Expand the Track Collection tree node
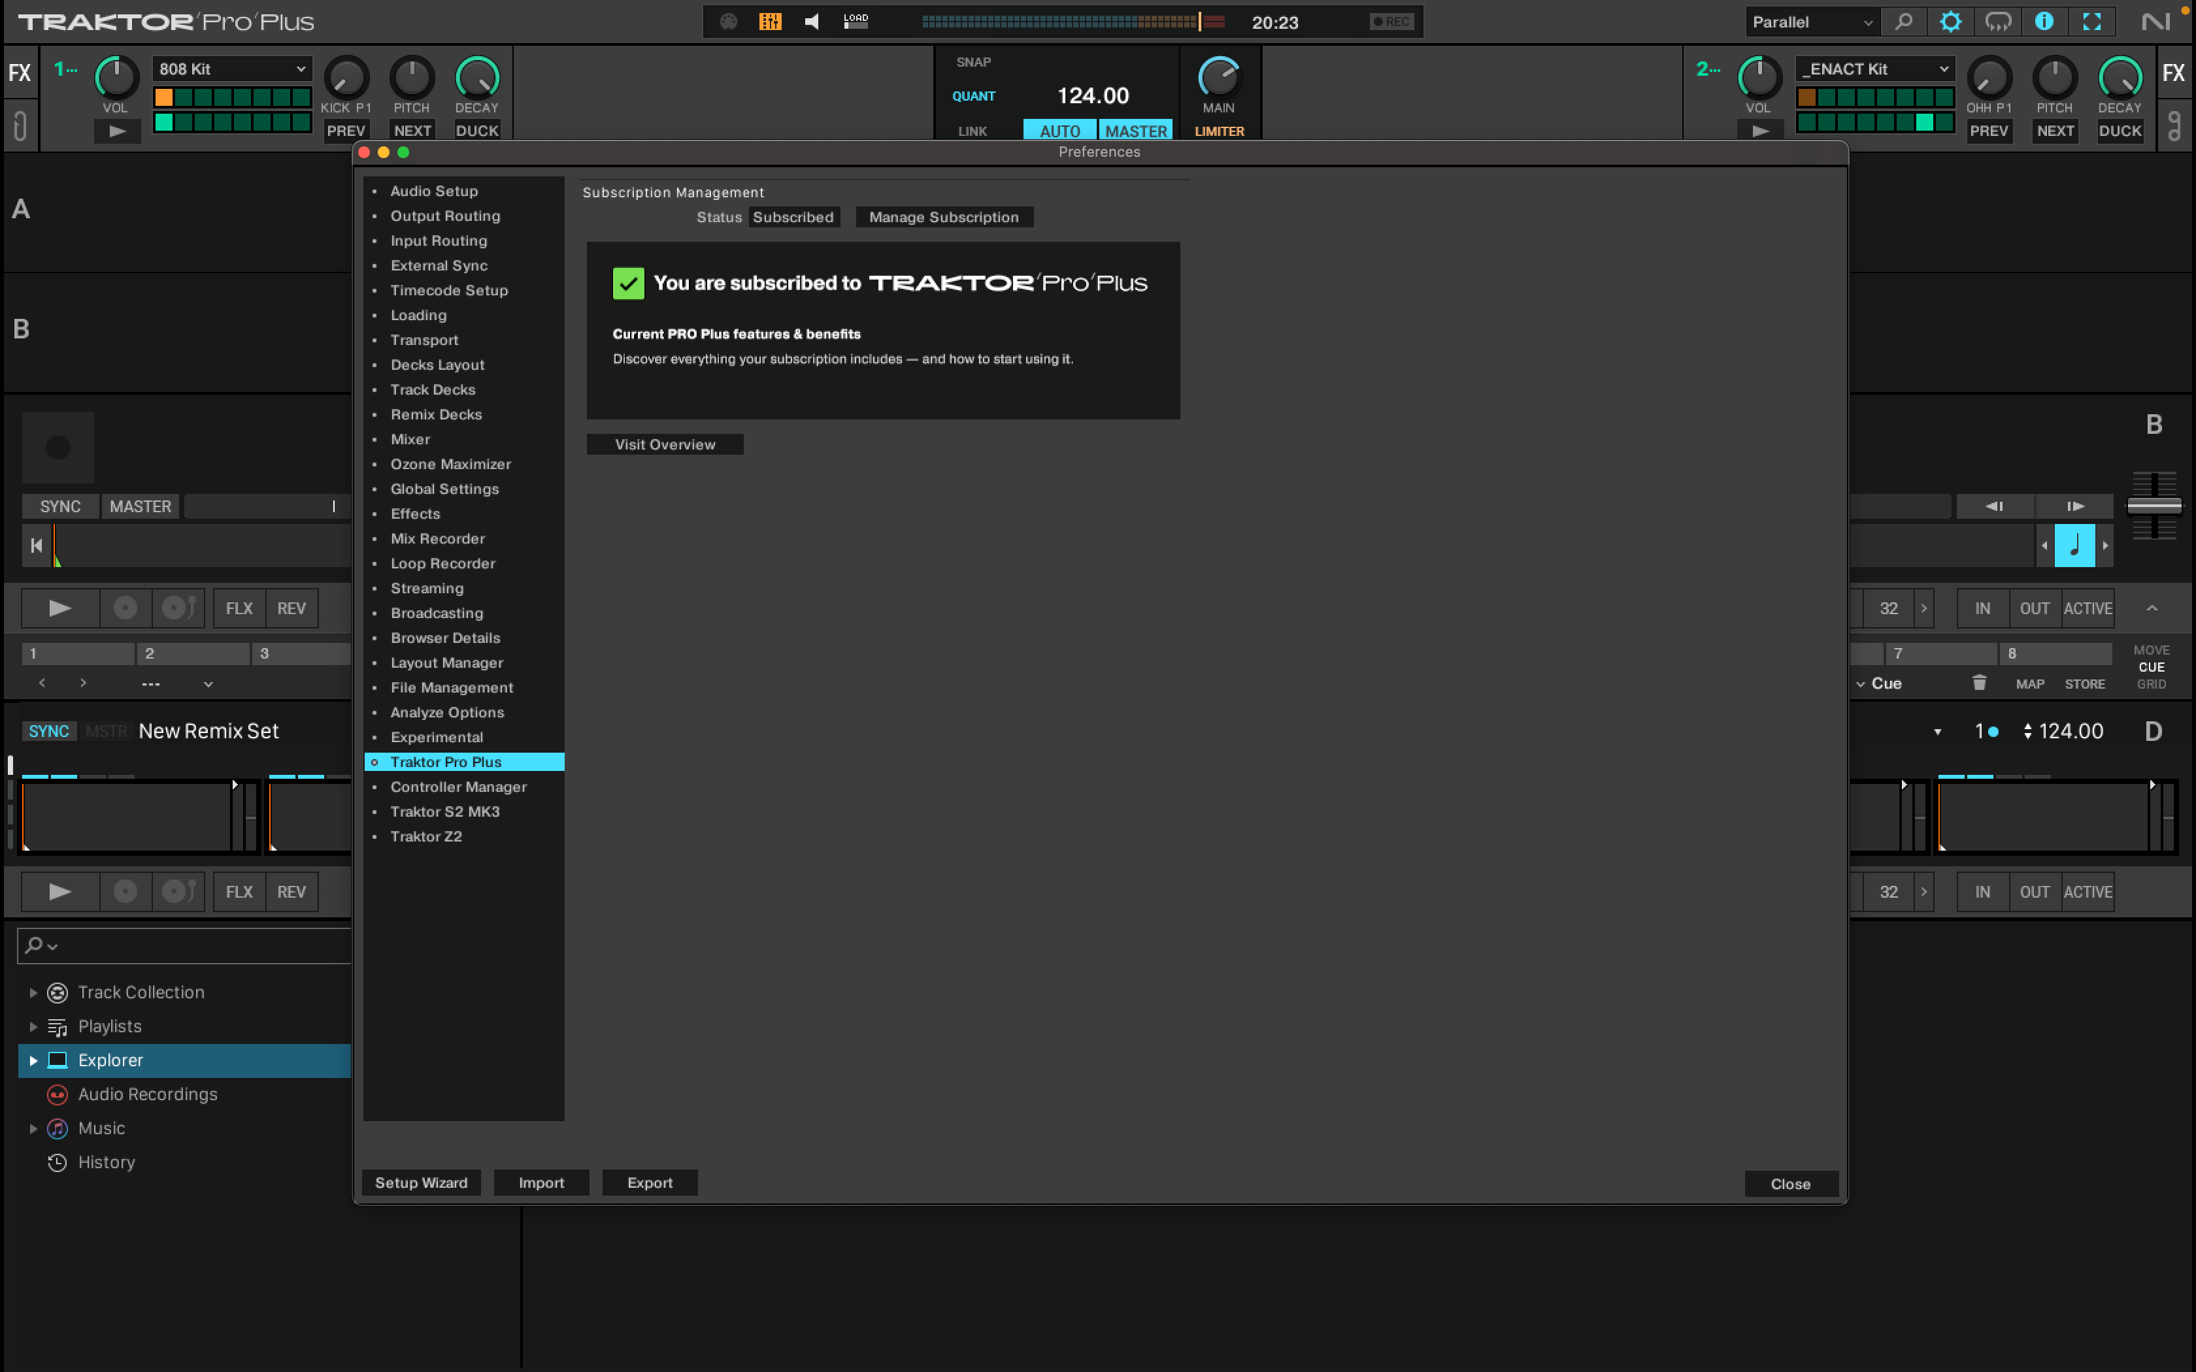The height and width of the screenshot is (1372, 2196). pyautogui.click(x=33, y=992)
